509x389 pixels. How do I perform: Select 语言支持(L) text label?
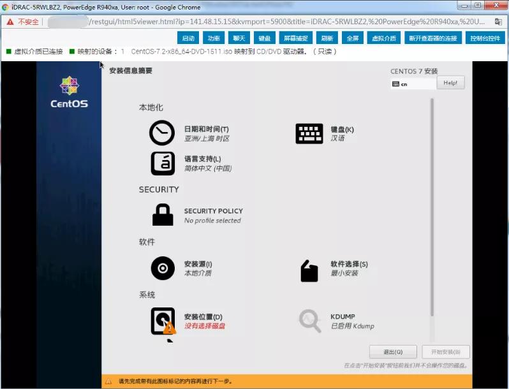tap(203, 159)
